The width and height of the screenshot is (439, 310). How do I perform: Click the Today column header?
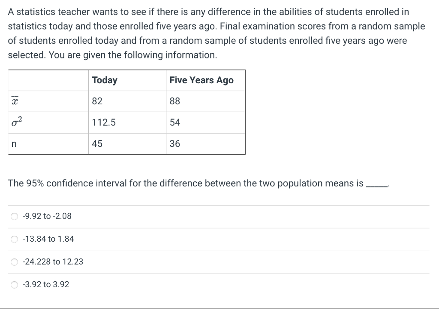(x=127, y=80)
